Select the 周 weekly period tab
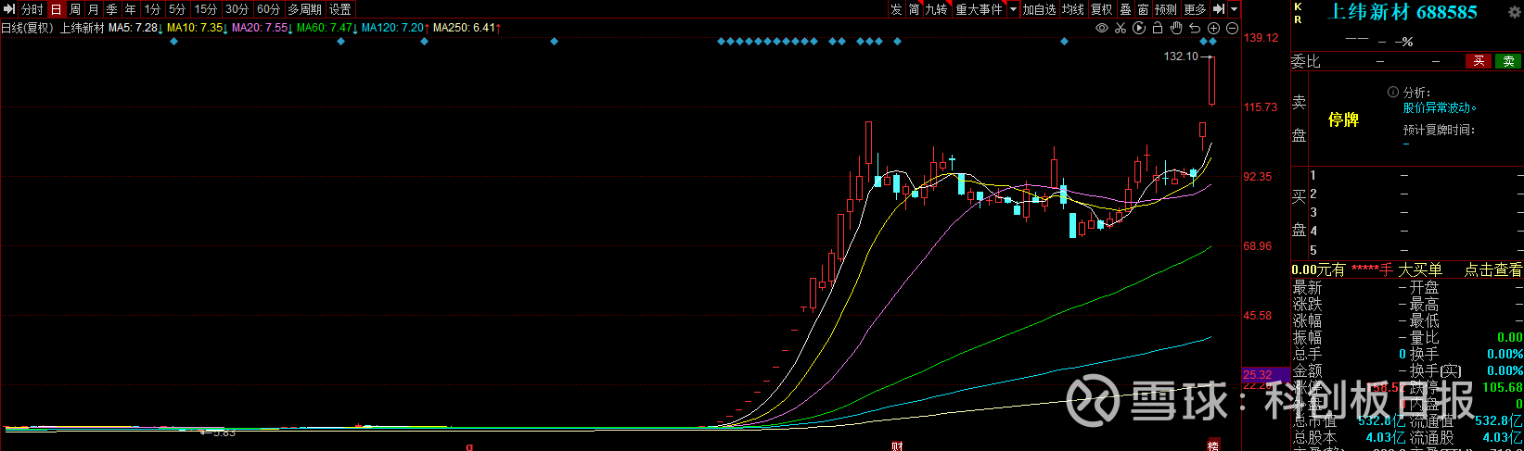1524x451 pixels. pos(75,9)
